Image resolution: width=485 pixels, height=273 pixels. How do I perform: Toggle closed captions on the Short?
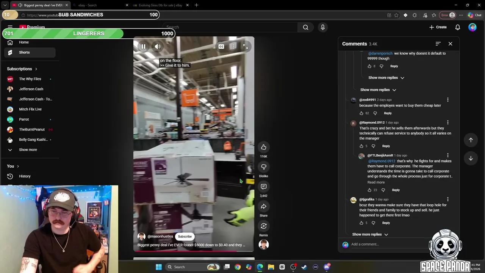click(x=221, y=47)
